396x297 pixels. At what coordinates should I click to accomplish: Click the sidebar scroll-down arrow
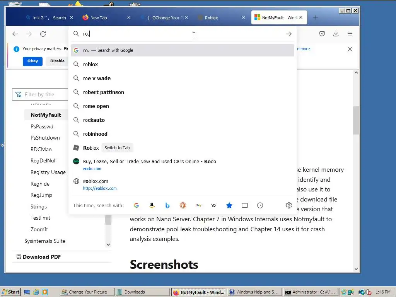point(108,244)
